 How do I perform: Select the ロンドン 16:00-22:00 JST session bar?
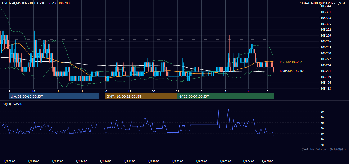[141, 96]
